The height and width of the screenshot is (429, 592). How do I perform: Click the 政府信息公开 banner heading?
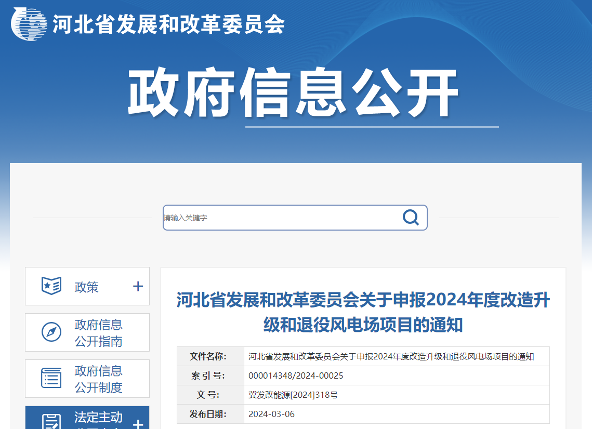293,92
